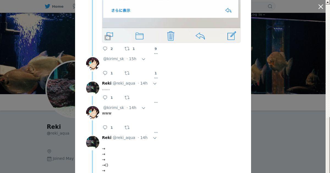Viewport: 330px width, 173px height.
Task: Retweet the kirimi_sk 'www' tweet
Action: (x=127, y=127)
